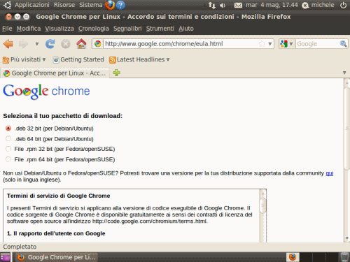Click the main page vertical scrollbar thumb
The image size is (350, 262).
pyautogui.click(x=346, y=129)
